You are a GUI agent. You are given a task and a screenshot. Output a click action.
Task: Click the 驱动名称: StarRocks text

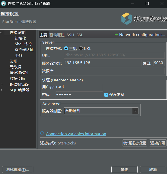click(58, 143)
